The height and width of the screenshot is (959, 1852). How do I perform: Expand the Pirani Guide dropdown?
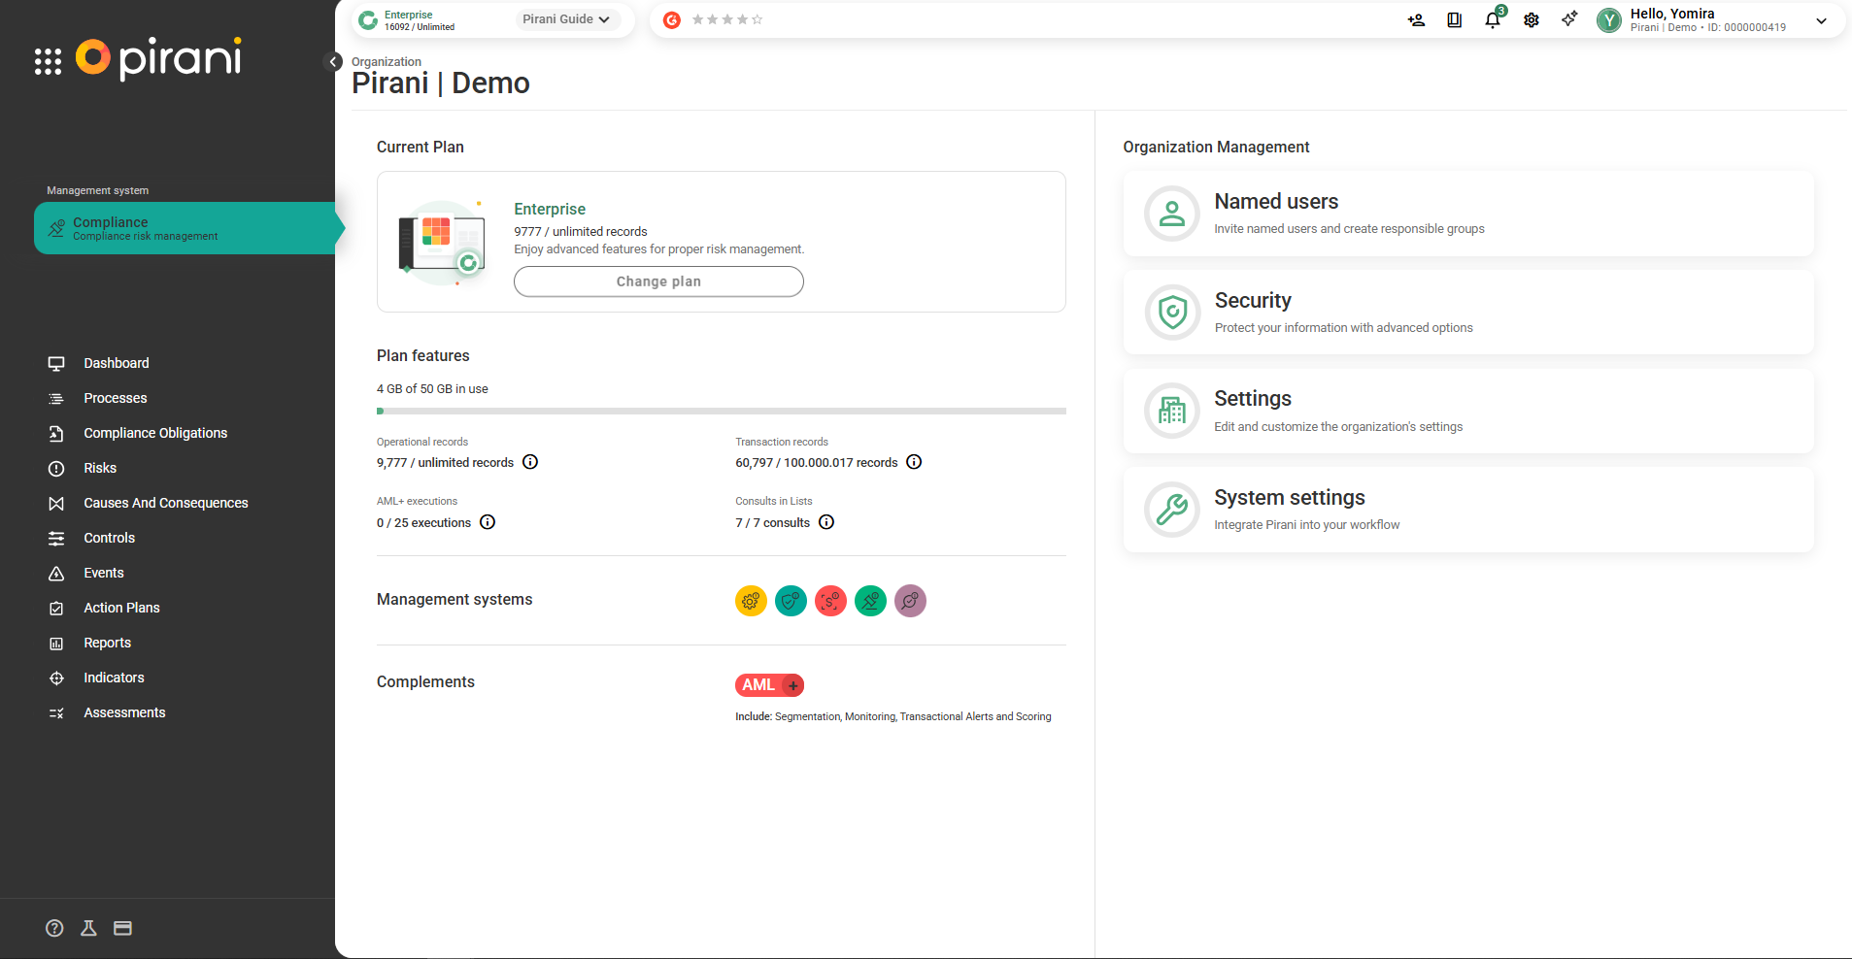click(566, 19)
